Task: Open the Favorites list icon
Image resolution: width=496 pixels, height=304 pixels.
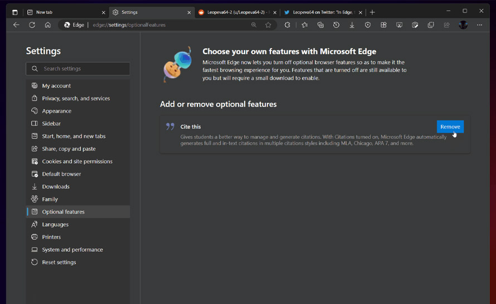Action: pos(305,25)
